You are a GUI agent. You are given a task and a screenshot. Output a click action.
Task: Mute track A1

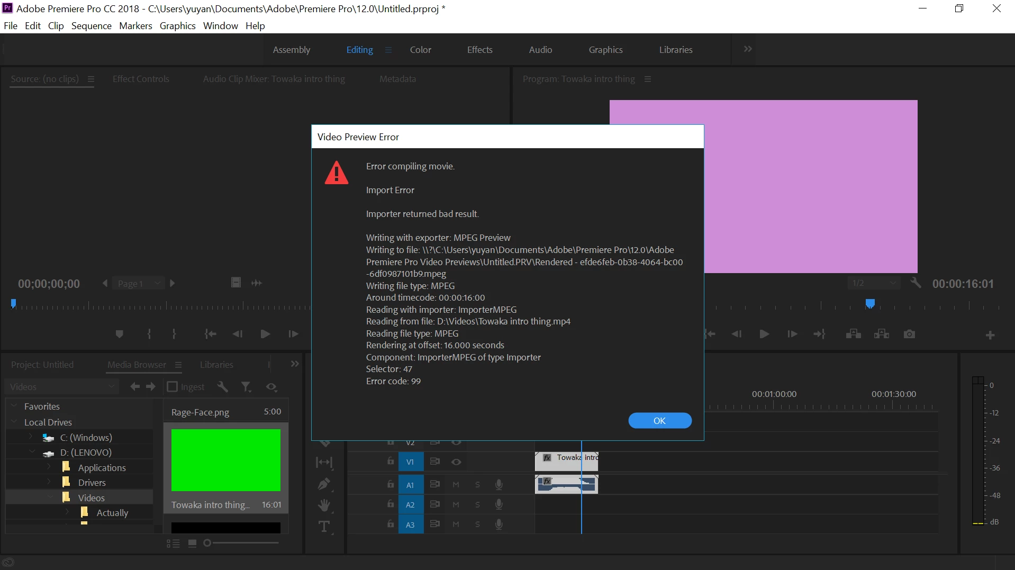456,485
